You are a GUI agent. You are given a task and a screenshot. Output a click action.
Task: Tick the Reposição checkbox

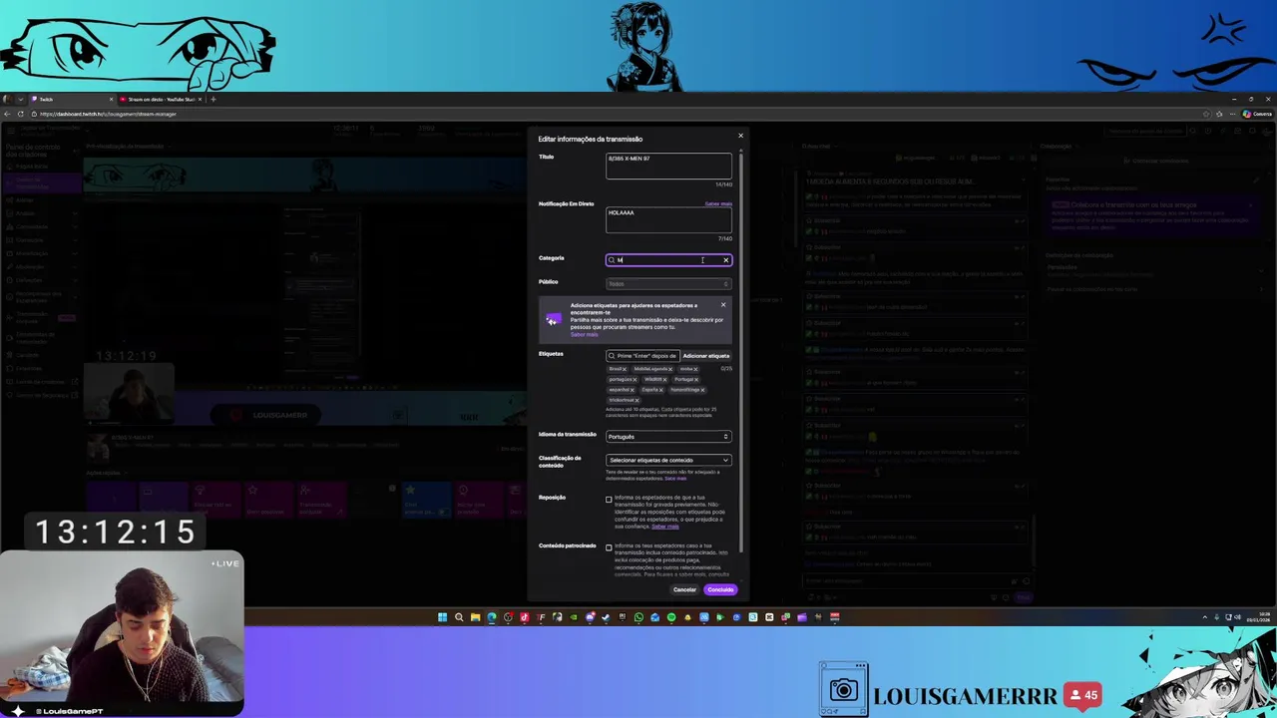click(609, 500)
